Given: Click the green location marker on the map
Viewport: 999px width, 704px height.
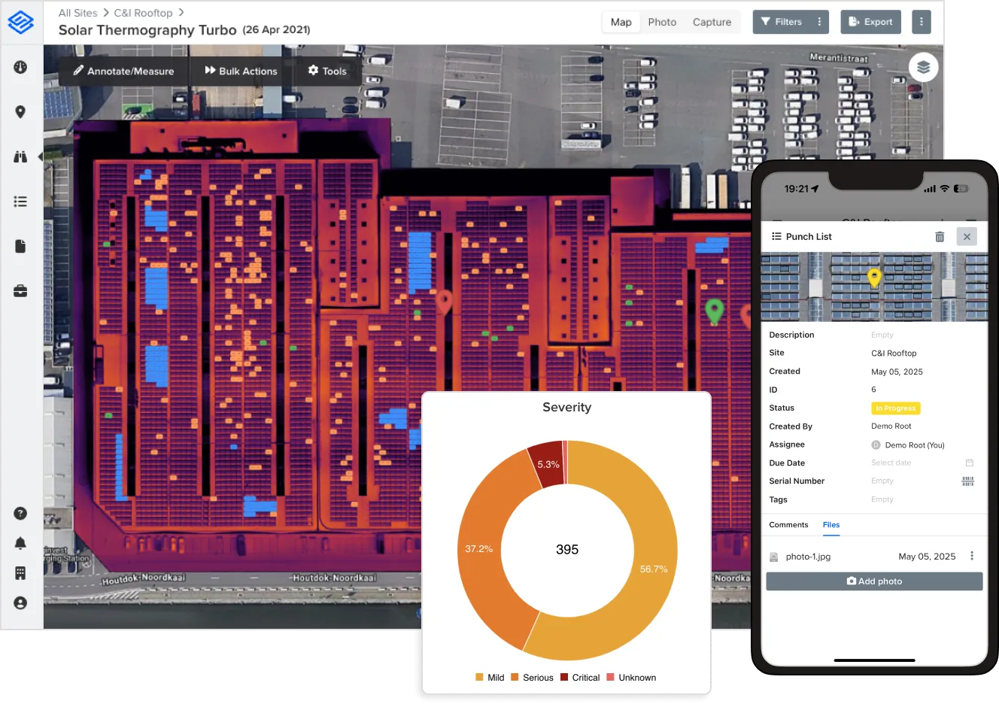Looking at the screenshot, I should coord(714,311).
